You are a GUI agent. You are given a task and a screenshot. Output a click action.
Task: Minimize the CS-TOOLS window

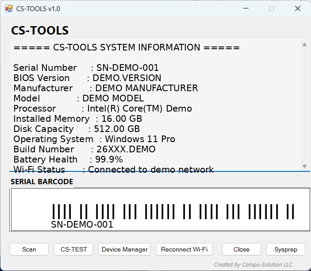click(246, 8)
